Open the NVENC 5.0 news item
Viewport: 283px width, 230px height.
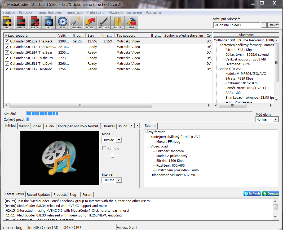point(67,210)
